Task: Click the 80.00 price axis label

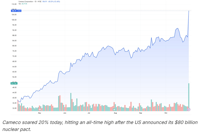Action: click(14, 46)
